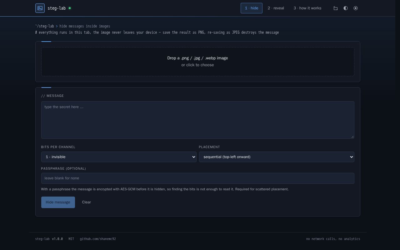Open the '3 · how it works' tab
This screenshot has height=250, width=400.
pyautogui.click(x=307, y=8)
